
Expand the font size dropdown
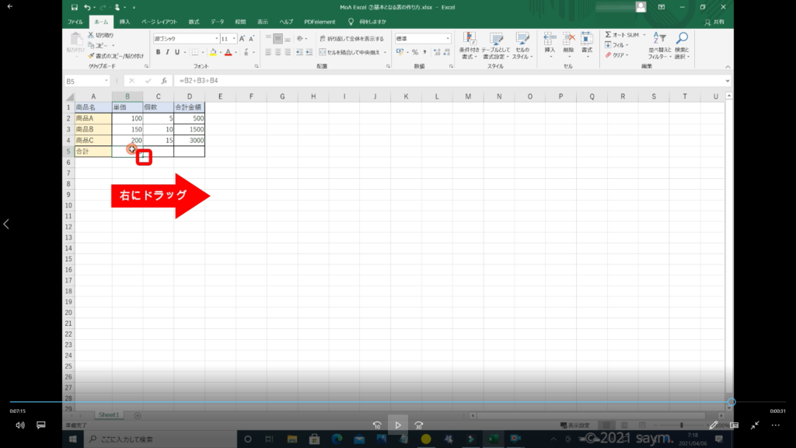tap(233, 38)
